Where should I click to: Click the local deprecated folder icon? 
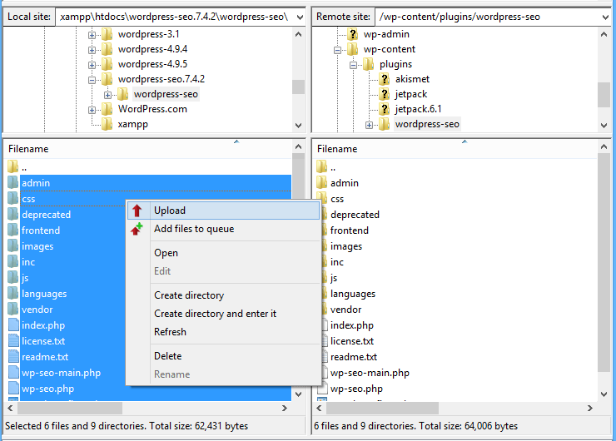coord(13,215)
